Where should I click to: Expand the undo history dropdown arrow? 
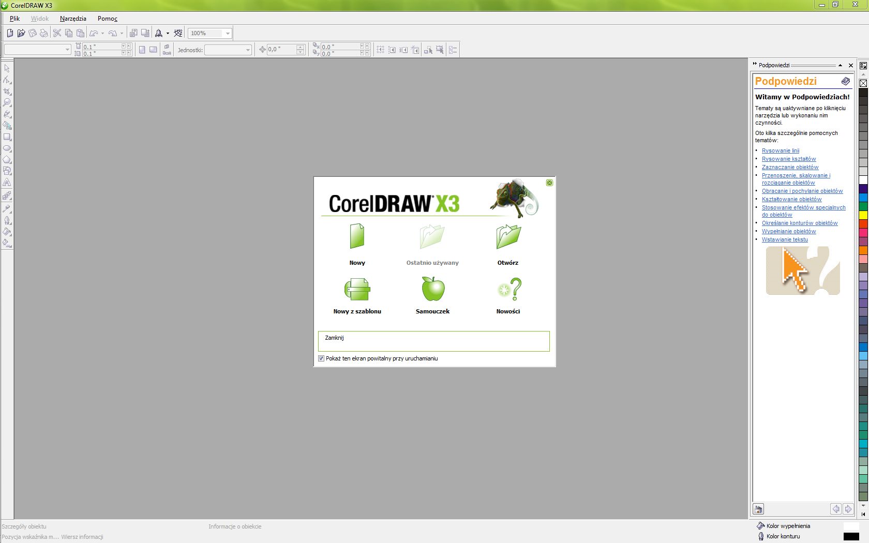click(x=102, y=33)
